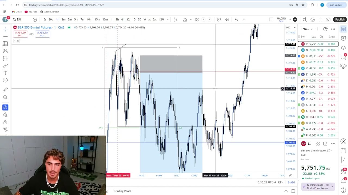Open indicator templates grid
This screenshot has height=195, width=348.
pyautogui.click(x=197, y=19)
